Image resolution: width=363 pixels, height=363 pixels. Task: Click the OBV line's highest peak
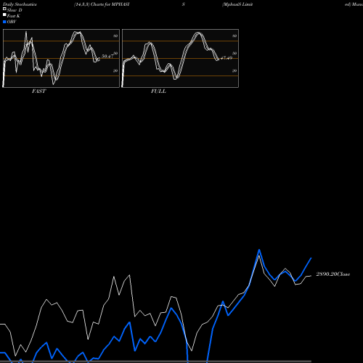[x=259, y=250]
